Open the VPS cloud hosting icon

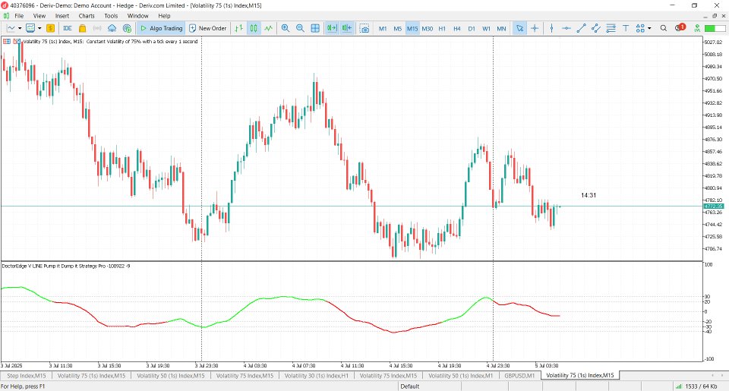(x=112, y=28)
